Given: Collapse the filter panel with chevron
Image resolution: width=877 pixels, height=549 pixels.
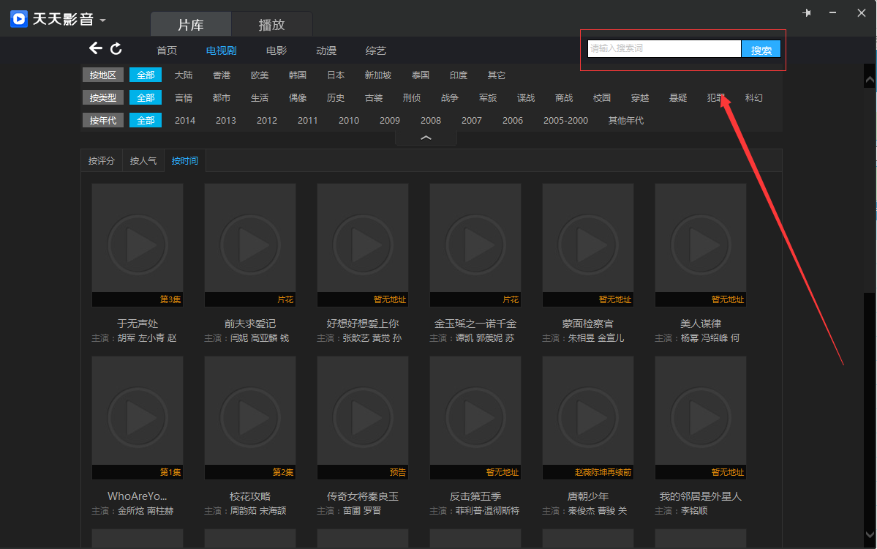Looking at the screenshot, I should pyautogui.click(x=426, y=138).
